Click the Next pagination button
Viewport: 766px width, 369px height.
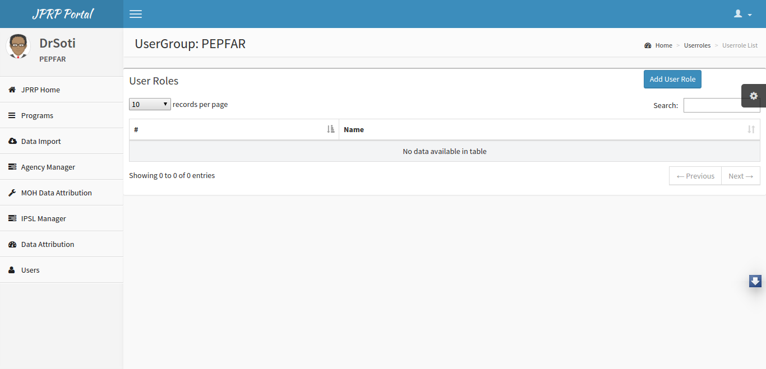(741, 176)
